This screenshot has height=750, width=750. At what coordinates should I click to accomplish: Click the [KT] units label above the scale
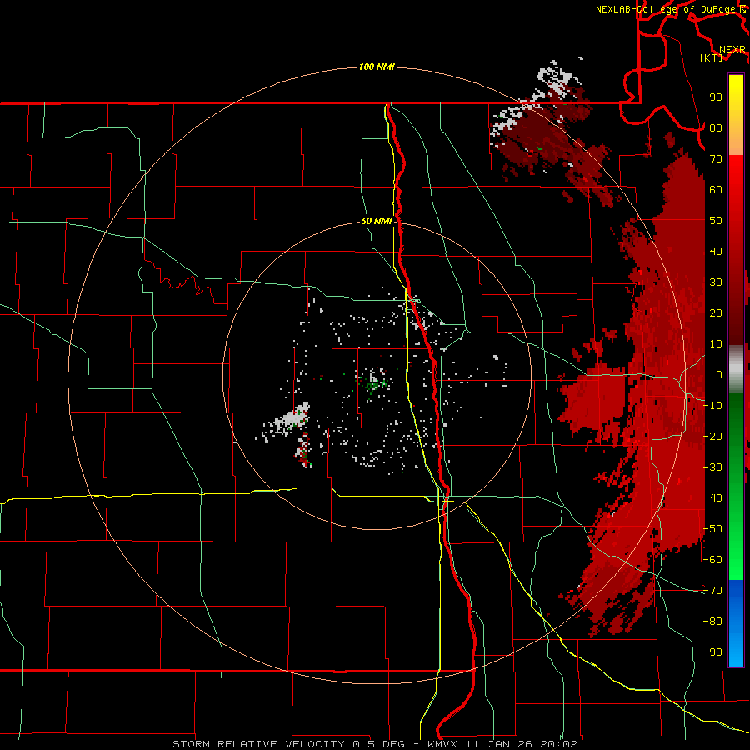[712, 57]
